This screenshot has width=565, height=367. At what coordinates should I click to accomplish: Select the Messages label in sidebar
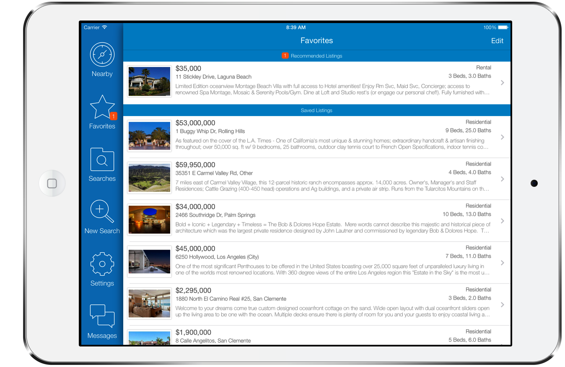102,336
